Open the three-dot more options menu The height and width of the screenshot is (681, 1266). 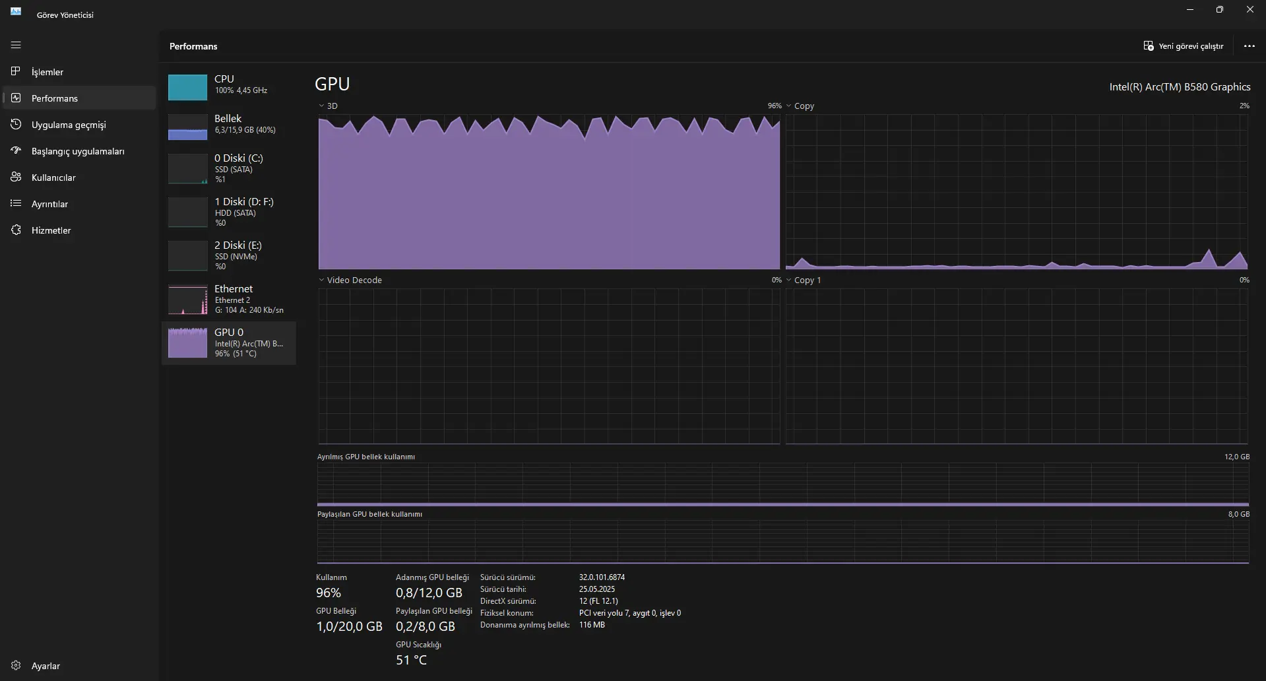coord(1249,46)
